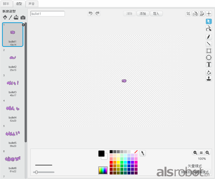Switch to the 脚本 tab
The width and height of the screenshot is (215, 179).
(6, 4)
